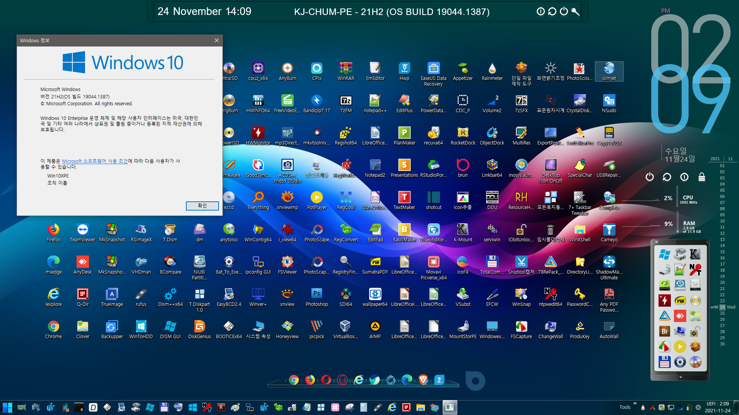The image size is (739, 415).
Task: Launch Bandizip7.17 shortcut
Action: click(x=316, y=104)
